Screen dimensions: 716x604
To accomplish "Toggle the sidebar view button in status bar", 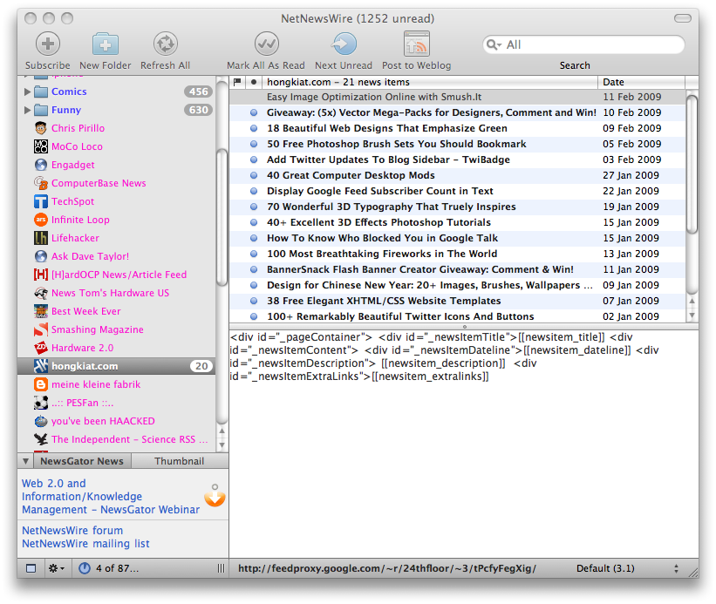I will 31,568.
